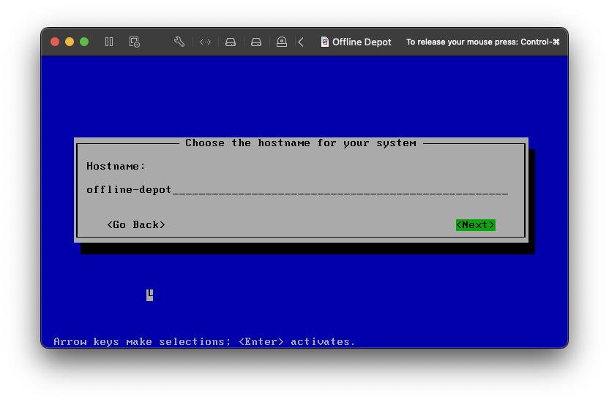Click the first hard disk icon

click(x=231, y=42)
